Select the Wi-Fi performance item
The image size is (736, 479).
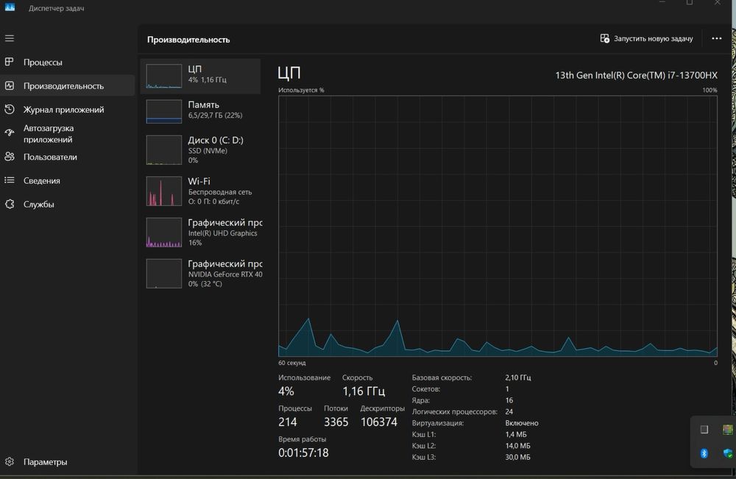pos(200,191)
